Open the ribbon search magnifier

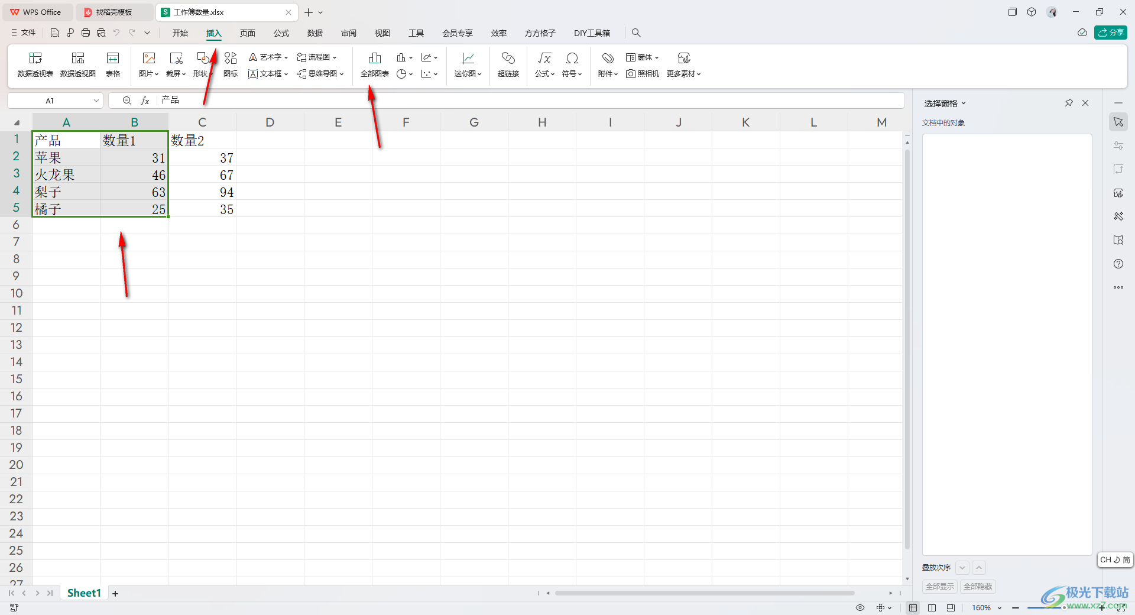636,33
